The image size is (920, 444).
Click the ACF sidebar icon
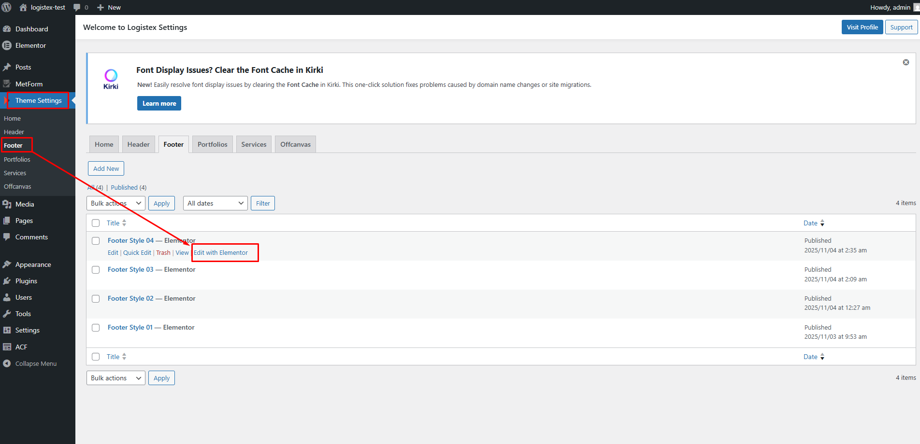[x=7, y=347]
